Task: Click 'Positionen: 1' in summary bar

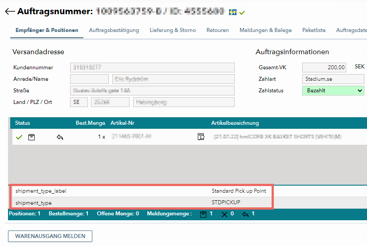Action: [x=24, y=214]
